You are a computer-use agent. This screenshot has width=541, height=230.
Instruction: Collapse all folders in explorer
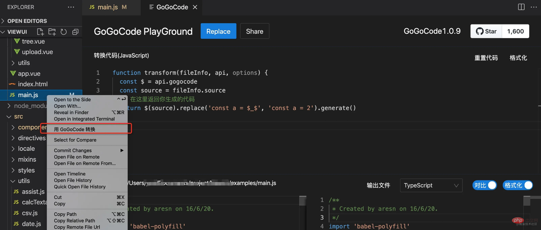(x=75, y=32)
